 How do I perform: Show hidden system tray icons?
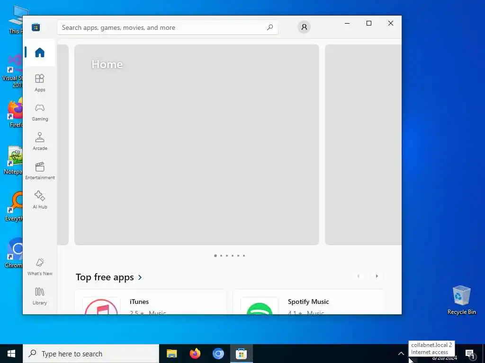(x=401, y=354)
